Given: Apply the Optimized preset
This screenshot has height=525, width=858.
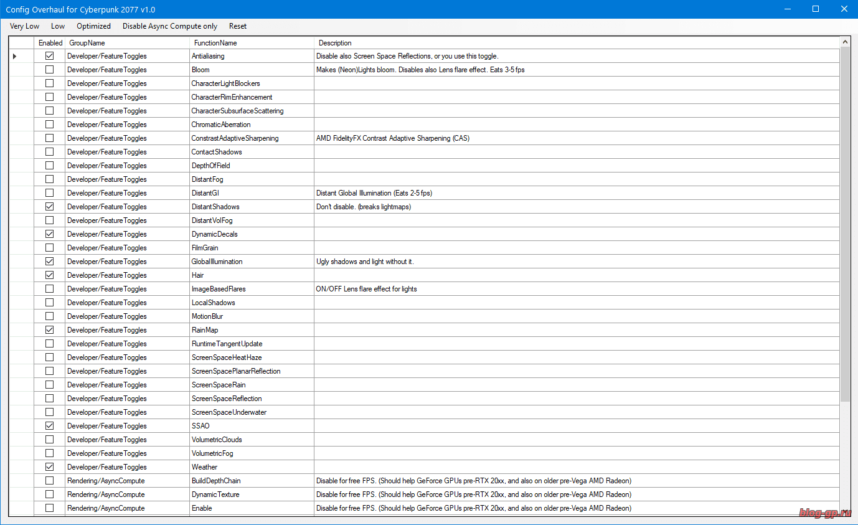Looking at the screenshot, I should click(94, 26).
